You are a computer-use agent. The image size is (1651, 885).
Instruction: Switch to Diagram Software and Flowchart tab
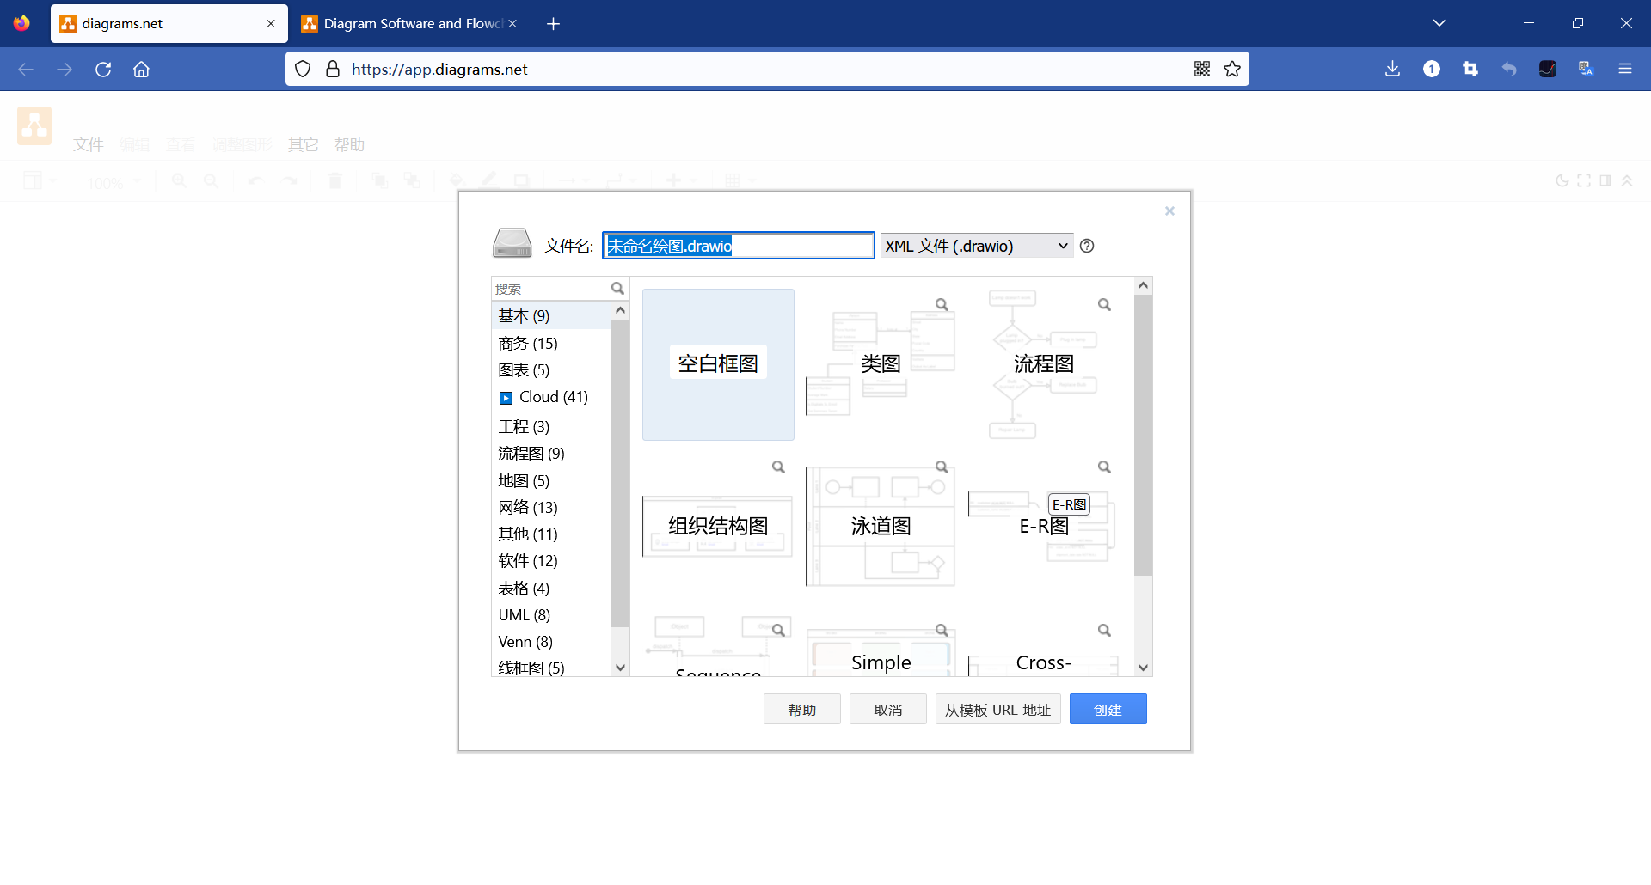point(408,24)
